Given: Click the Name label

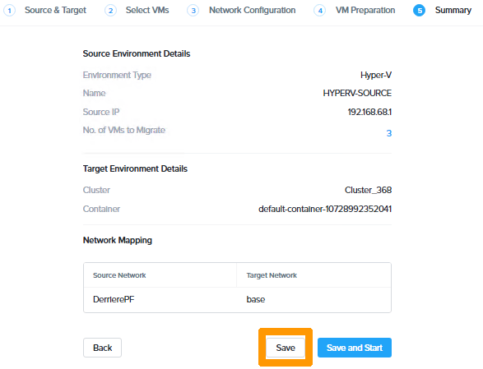Looking at the screenshot, I should point(94,93).
